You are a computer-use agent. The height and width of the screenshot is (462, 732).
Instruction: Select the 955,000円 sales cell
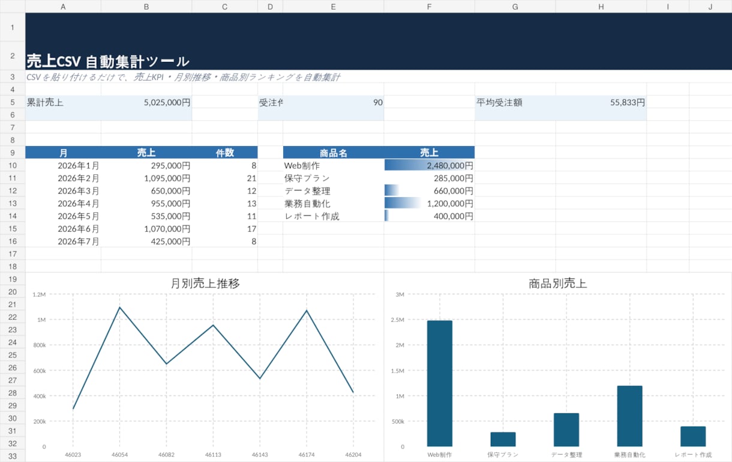point(146,203)
